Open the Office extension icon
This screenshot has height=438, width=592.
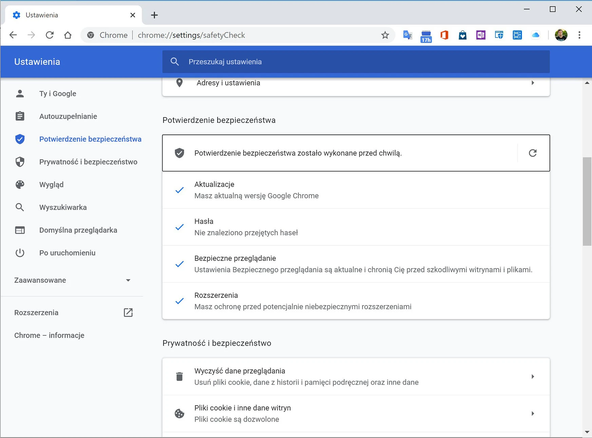[444, 35]
